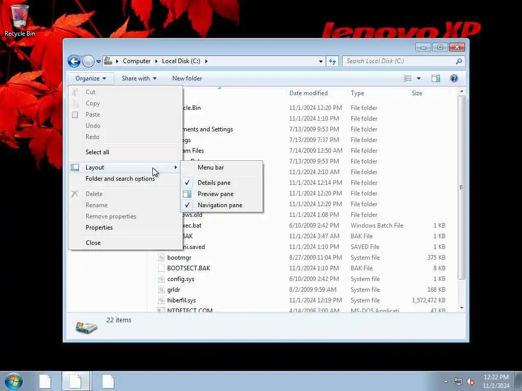Viewport: 522px width, 391px height.
Task: Click the first taskbar document icon
Action: click(45, 381)
